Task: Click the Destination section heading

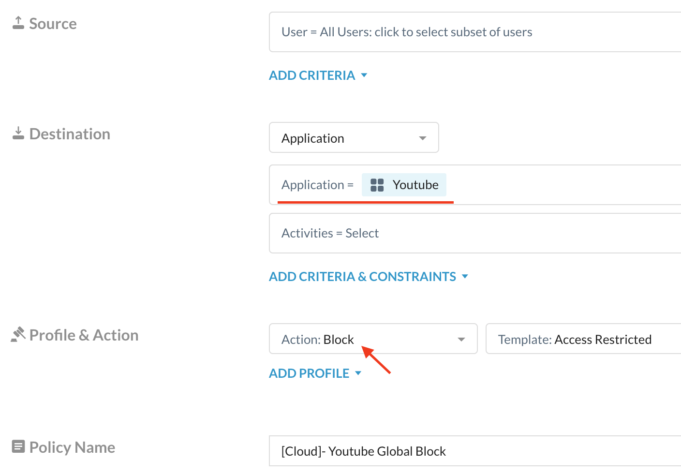Action: click(x=70, y=134)
